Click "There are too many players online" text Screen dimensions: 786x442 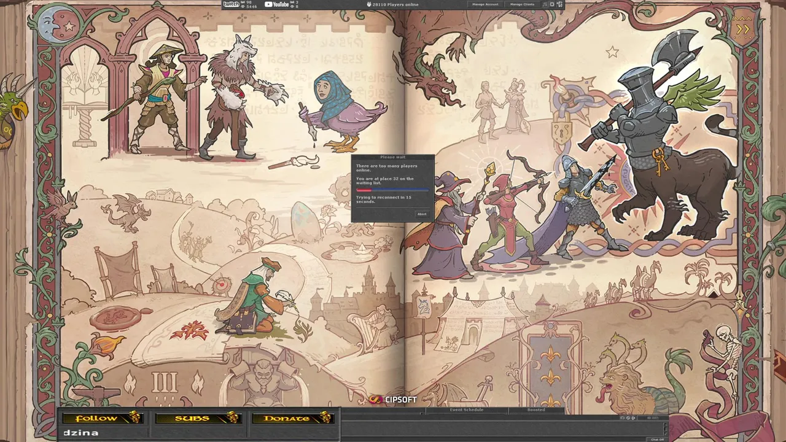tap(387, 168)
